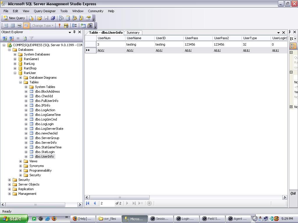298x223 pixels.
Task: Connect Object Explorer using the connect icon
Action: pyautogui.click(x=5, y=38)
